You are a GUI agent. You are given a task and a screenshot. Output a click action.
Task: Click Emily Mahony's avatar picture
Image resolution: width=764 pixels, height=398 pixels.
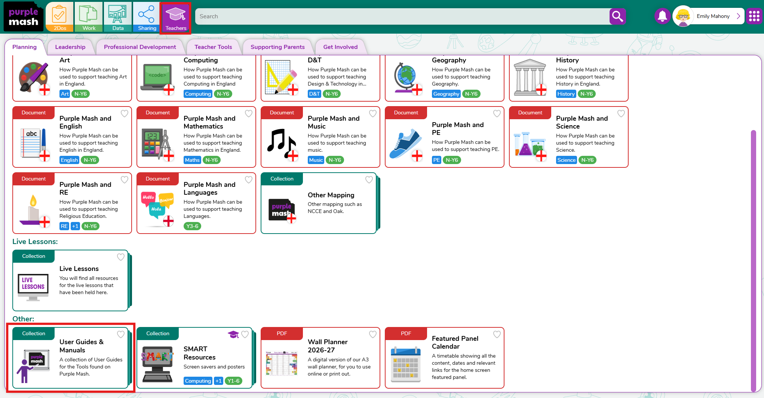point(683,16)
